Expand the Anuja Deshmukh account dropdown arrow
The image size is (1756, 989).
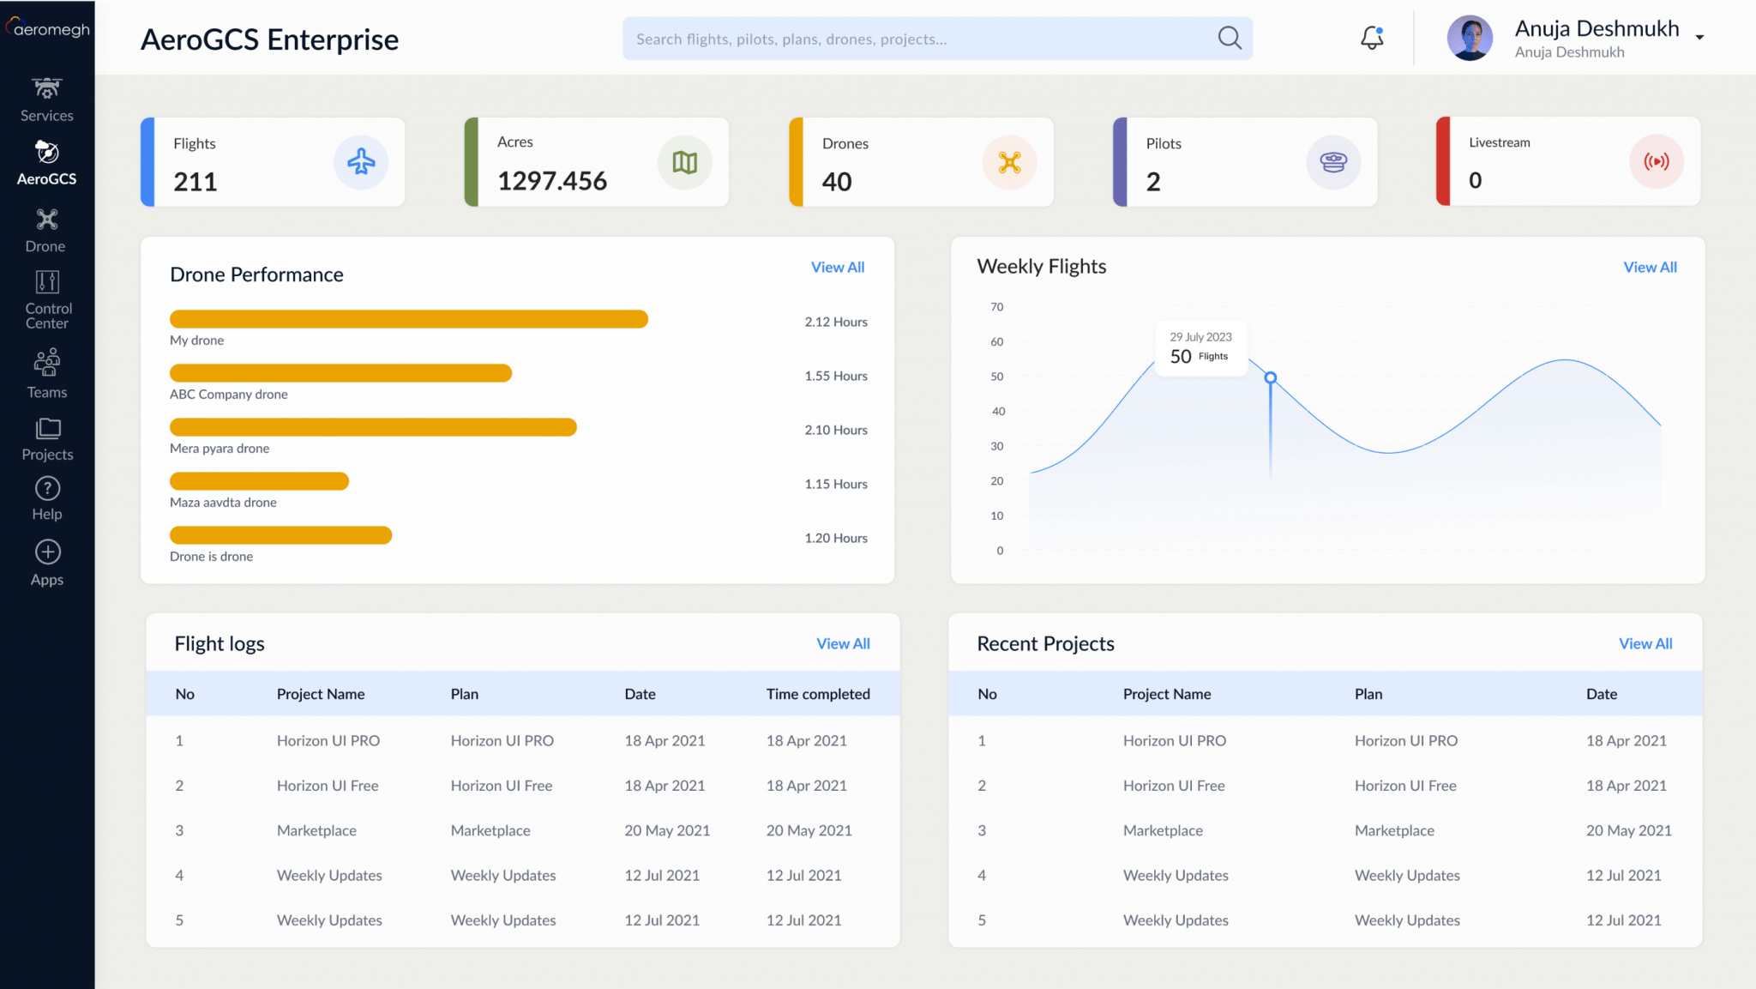[1699, 37]
